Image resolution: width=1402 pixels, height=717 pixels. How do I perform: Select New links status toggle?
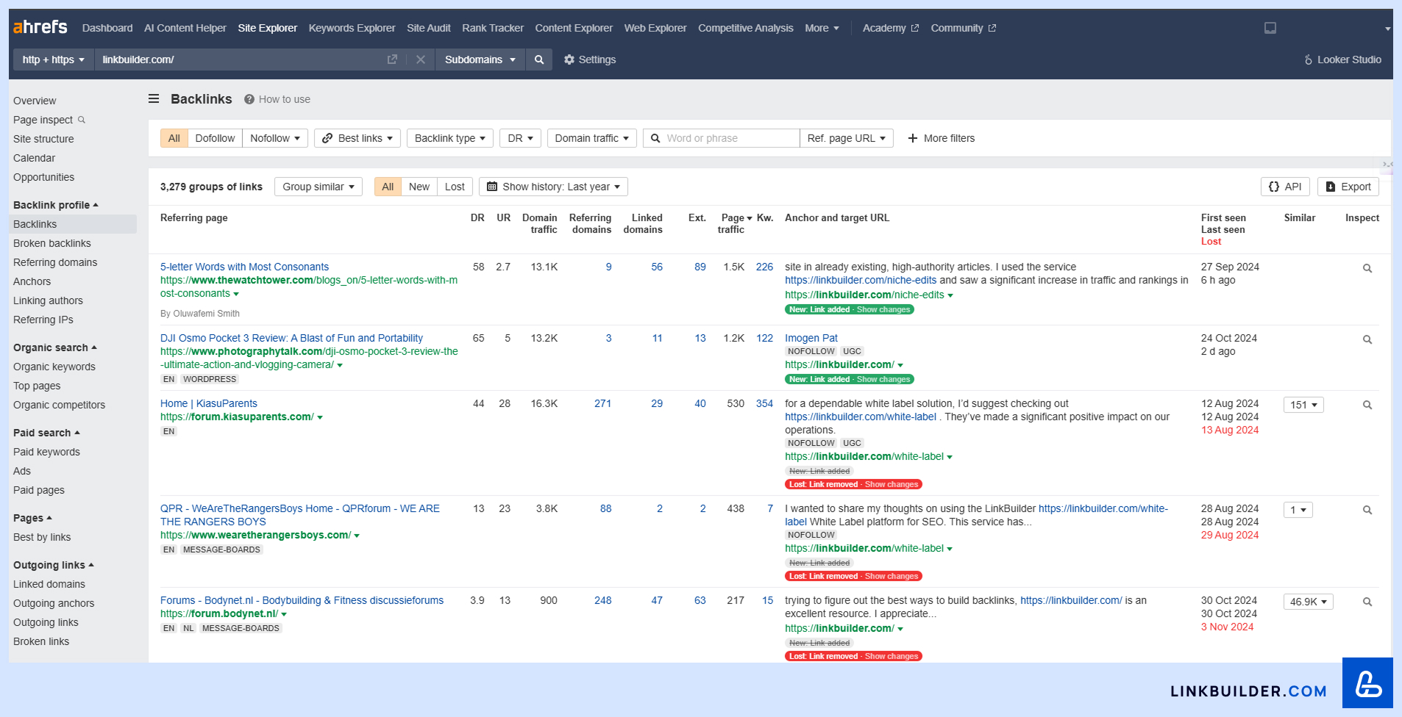pyautogui.click(x=419, y=187)
